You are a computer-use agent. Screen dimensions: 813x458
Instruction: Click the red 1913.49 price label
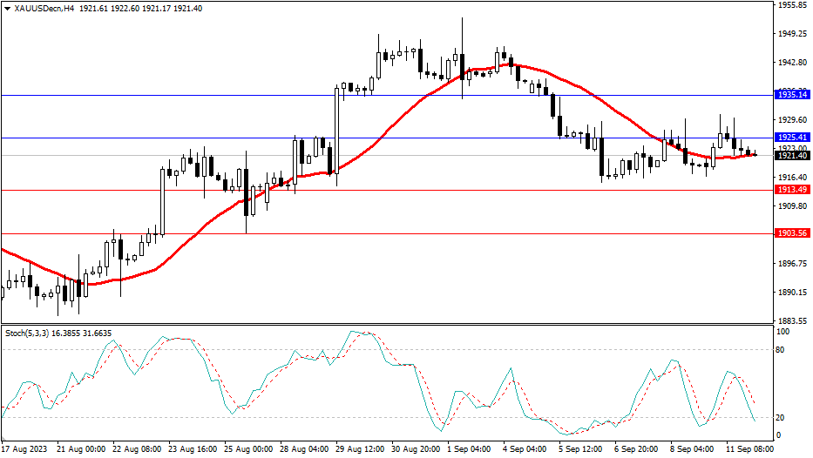[792, 190]
